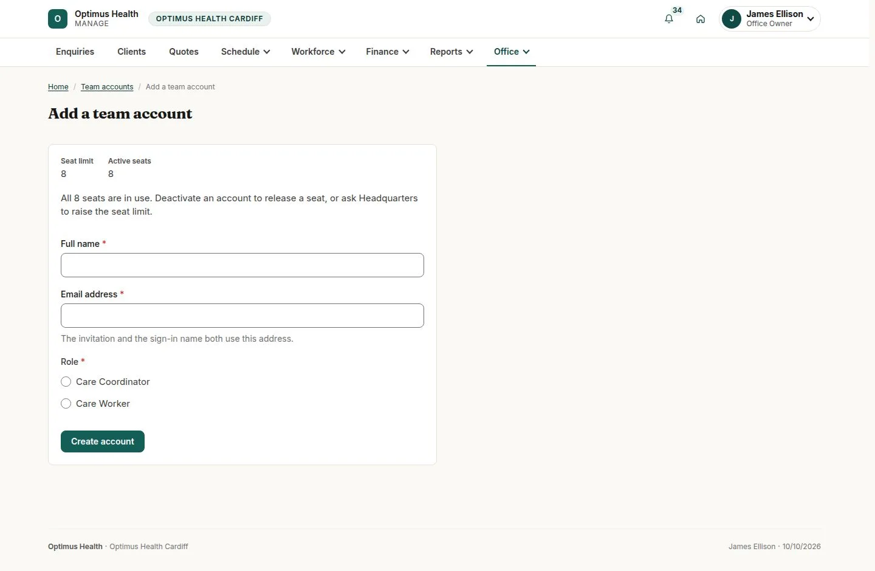This screenshot has width=875, height=571.
Task: Click the "Add a team account" breadcrumb text
Action: [x=180, y=87]
